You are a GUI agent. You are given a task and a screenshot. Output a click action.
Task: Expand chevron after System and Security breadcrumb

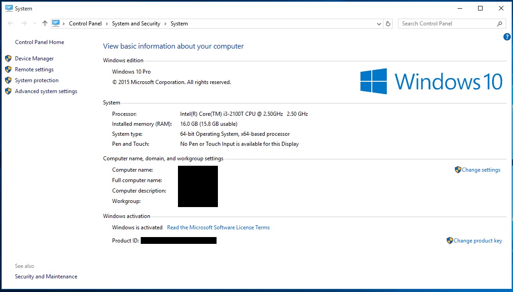165,24
